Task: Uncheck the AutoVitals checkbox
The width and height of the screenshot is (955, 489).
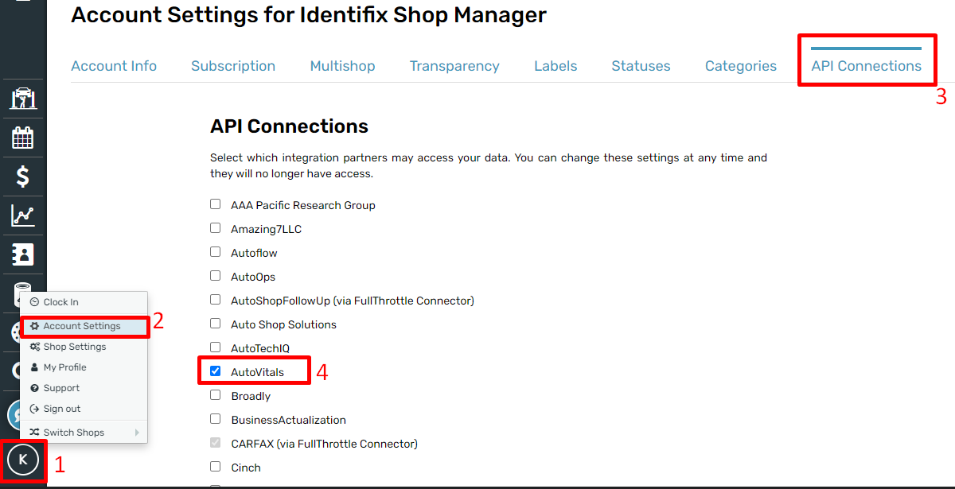Action: 215,371
